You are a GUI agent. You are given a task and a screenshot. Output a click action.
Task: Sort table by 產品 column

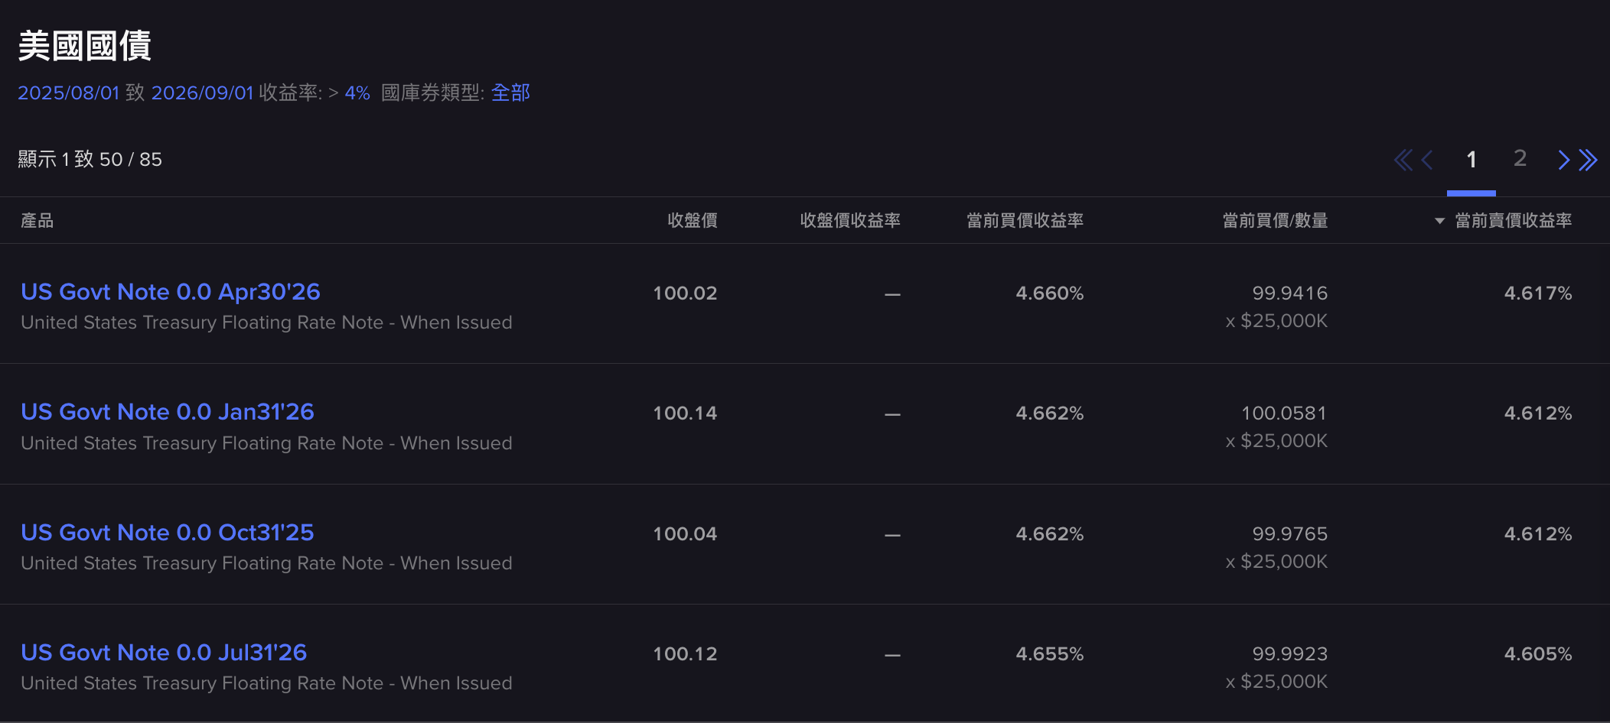click(x=37, y=220)
